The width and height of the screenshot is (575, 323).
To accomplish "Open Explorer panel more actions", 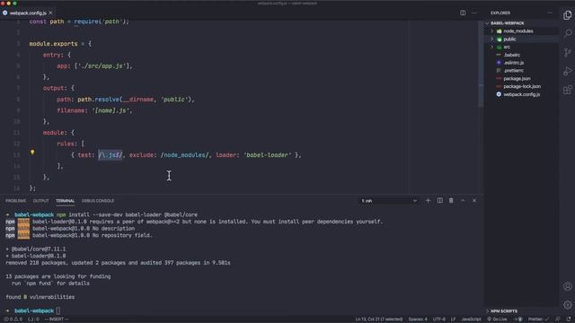I will click(549, 13).
